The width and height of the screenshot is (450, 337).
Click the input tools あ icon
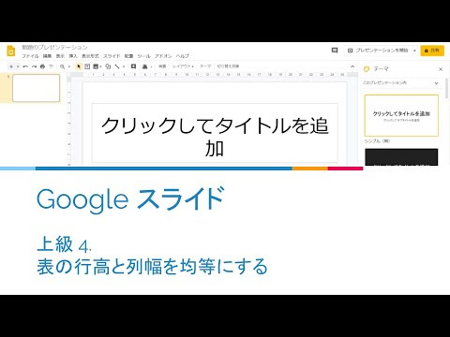click(144, 66)
